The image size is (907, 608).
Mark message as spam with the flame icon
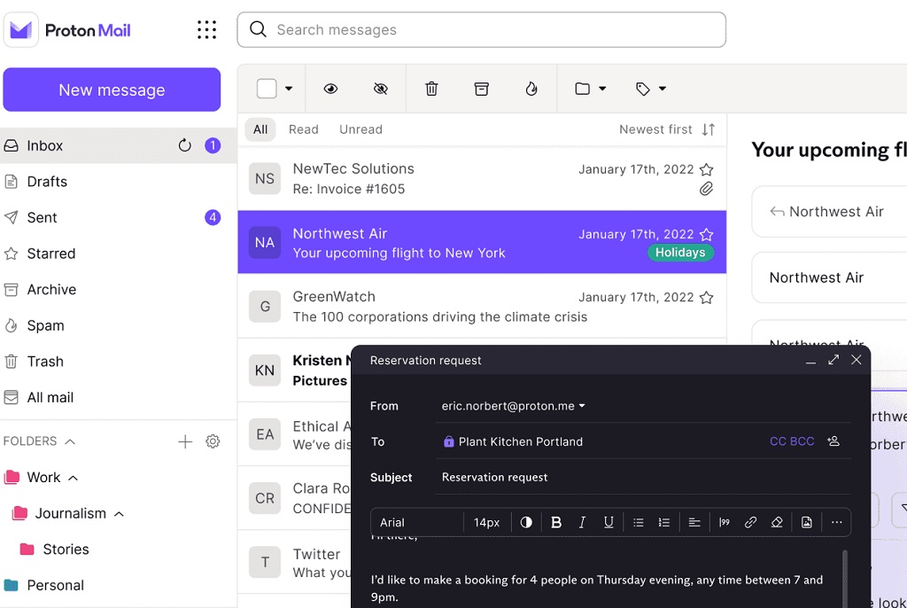click(531, 89)
